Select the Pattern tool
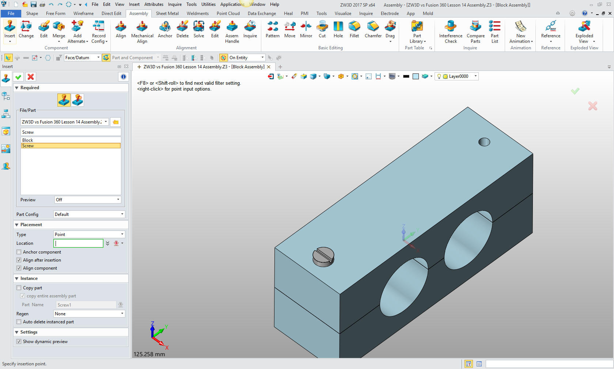The width and height of the screenshot is (614, 369). point(272,30)
